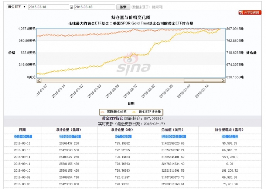Click the 净持仓量（盎司）column header

click(69, 130)
